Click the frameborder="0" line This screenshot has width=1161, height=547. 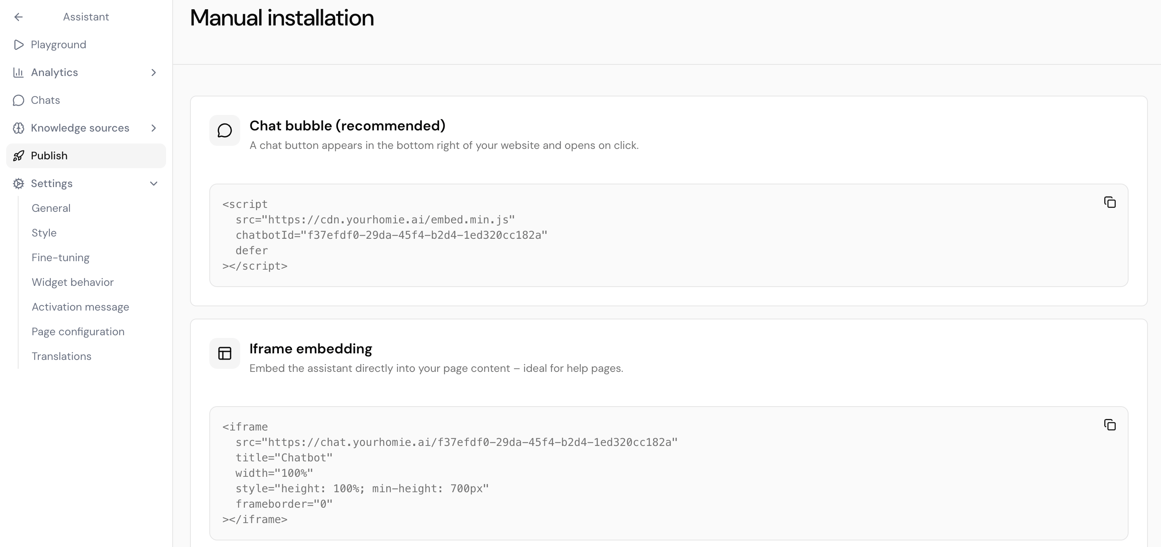pos(284,504)
